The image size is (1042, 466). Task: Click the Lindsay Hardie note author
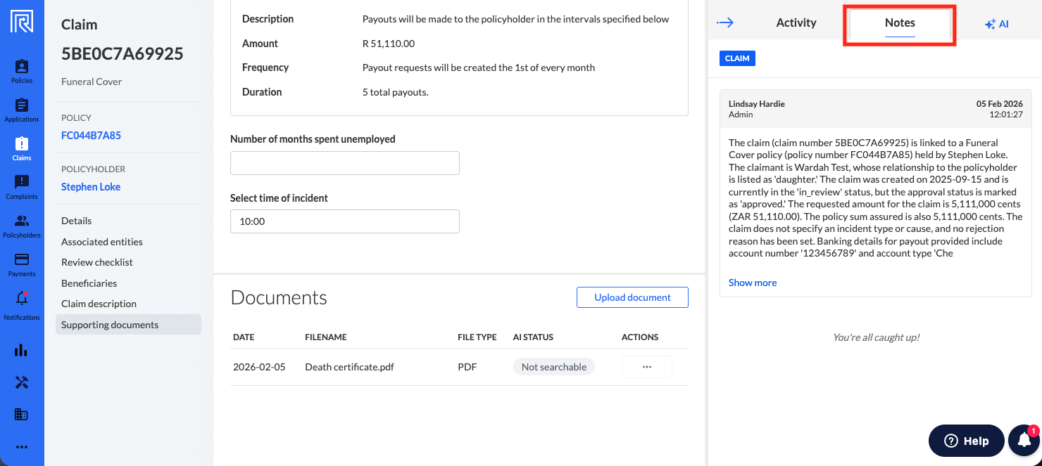[757, 103]
